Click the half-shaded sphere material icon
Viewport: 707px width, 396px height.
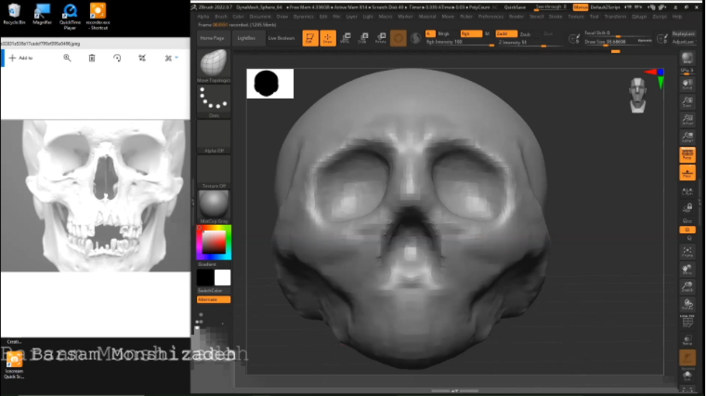pyautogui.click(x=415, y=38)
